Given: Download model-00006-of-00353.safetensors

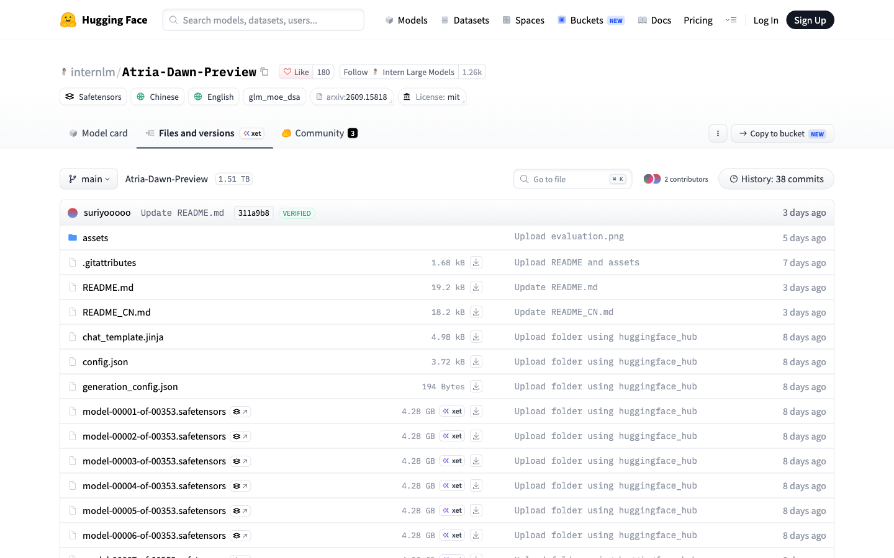Looking at the screenshot, I should tap(476, 535).
